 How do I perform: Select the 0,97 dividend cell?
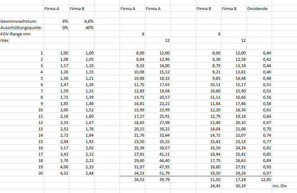259,173
